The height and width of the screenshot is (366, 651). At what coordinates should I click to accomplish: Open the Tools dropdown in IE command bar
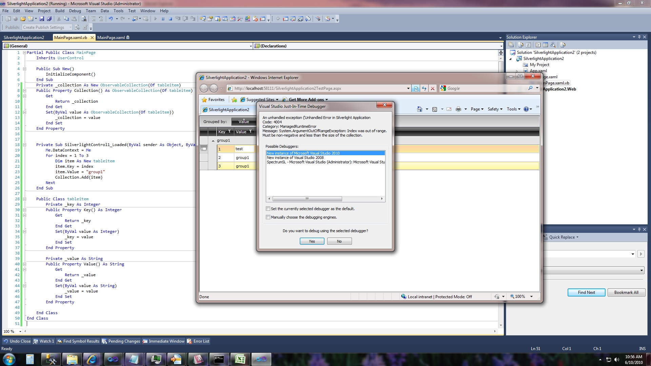click(x=513, y=109)
